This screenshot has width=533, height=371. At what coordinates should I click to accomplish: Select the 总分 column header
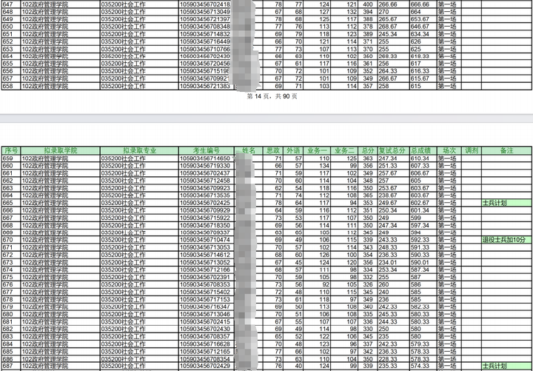click(367, 150)
